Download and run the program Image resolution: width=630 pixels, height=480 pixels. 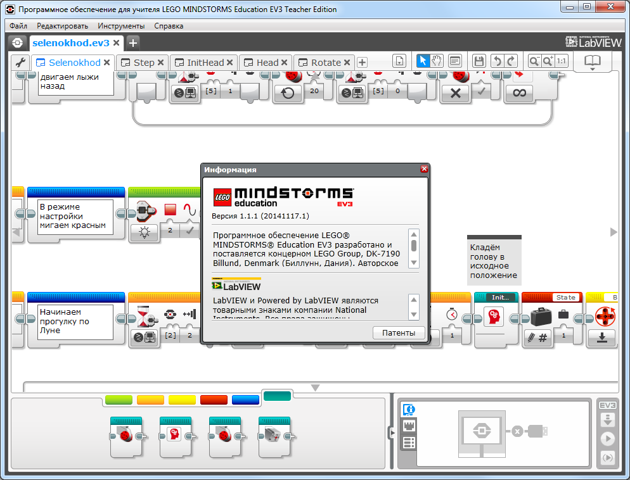click(607, 439)
